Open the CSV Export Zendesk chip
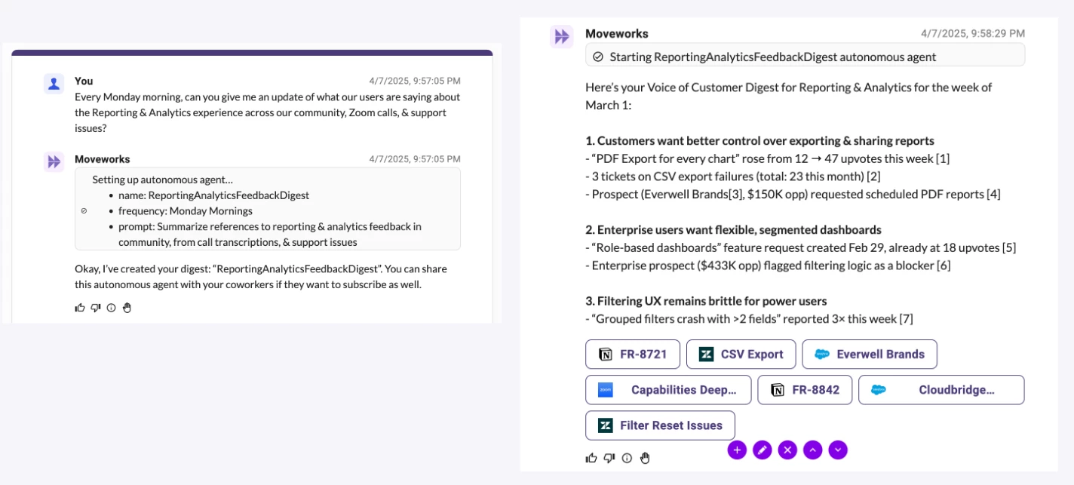 (741, 355)
